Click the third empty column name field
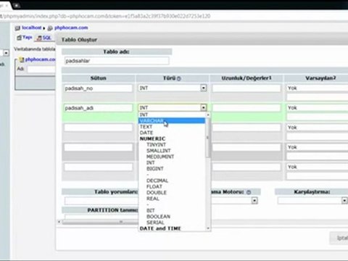 pos(99,128)
